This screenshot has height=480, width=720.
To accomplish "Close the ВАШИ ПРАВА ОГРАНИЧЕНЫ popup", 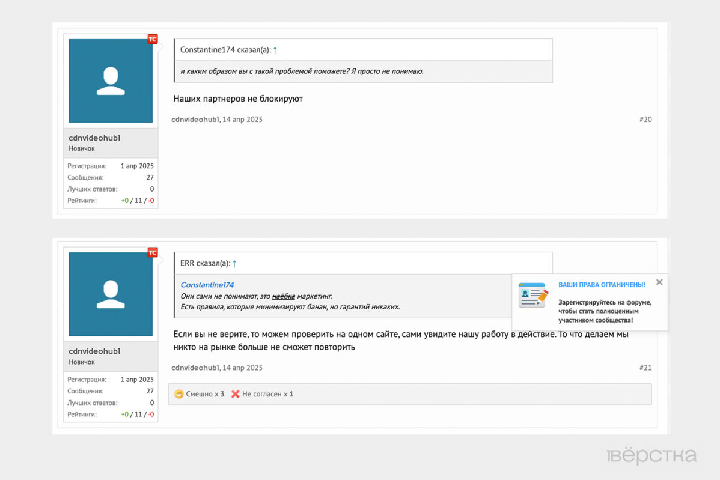I will click(x=659, y=282).
